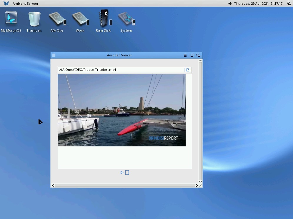Click the horizontal scrollbar right arrow
This screenshot has height=219, width=293.
tap(197, 185)
